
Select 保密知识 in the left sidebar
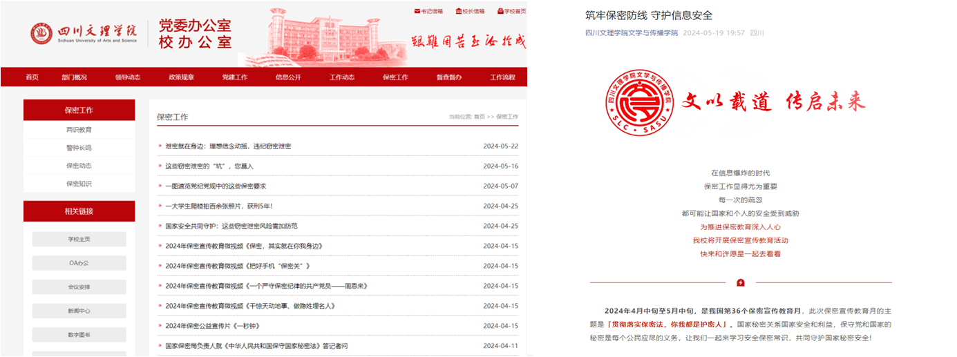pyautogui.click(x=79, y=184)
